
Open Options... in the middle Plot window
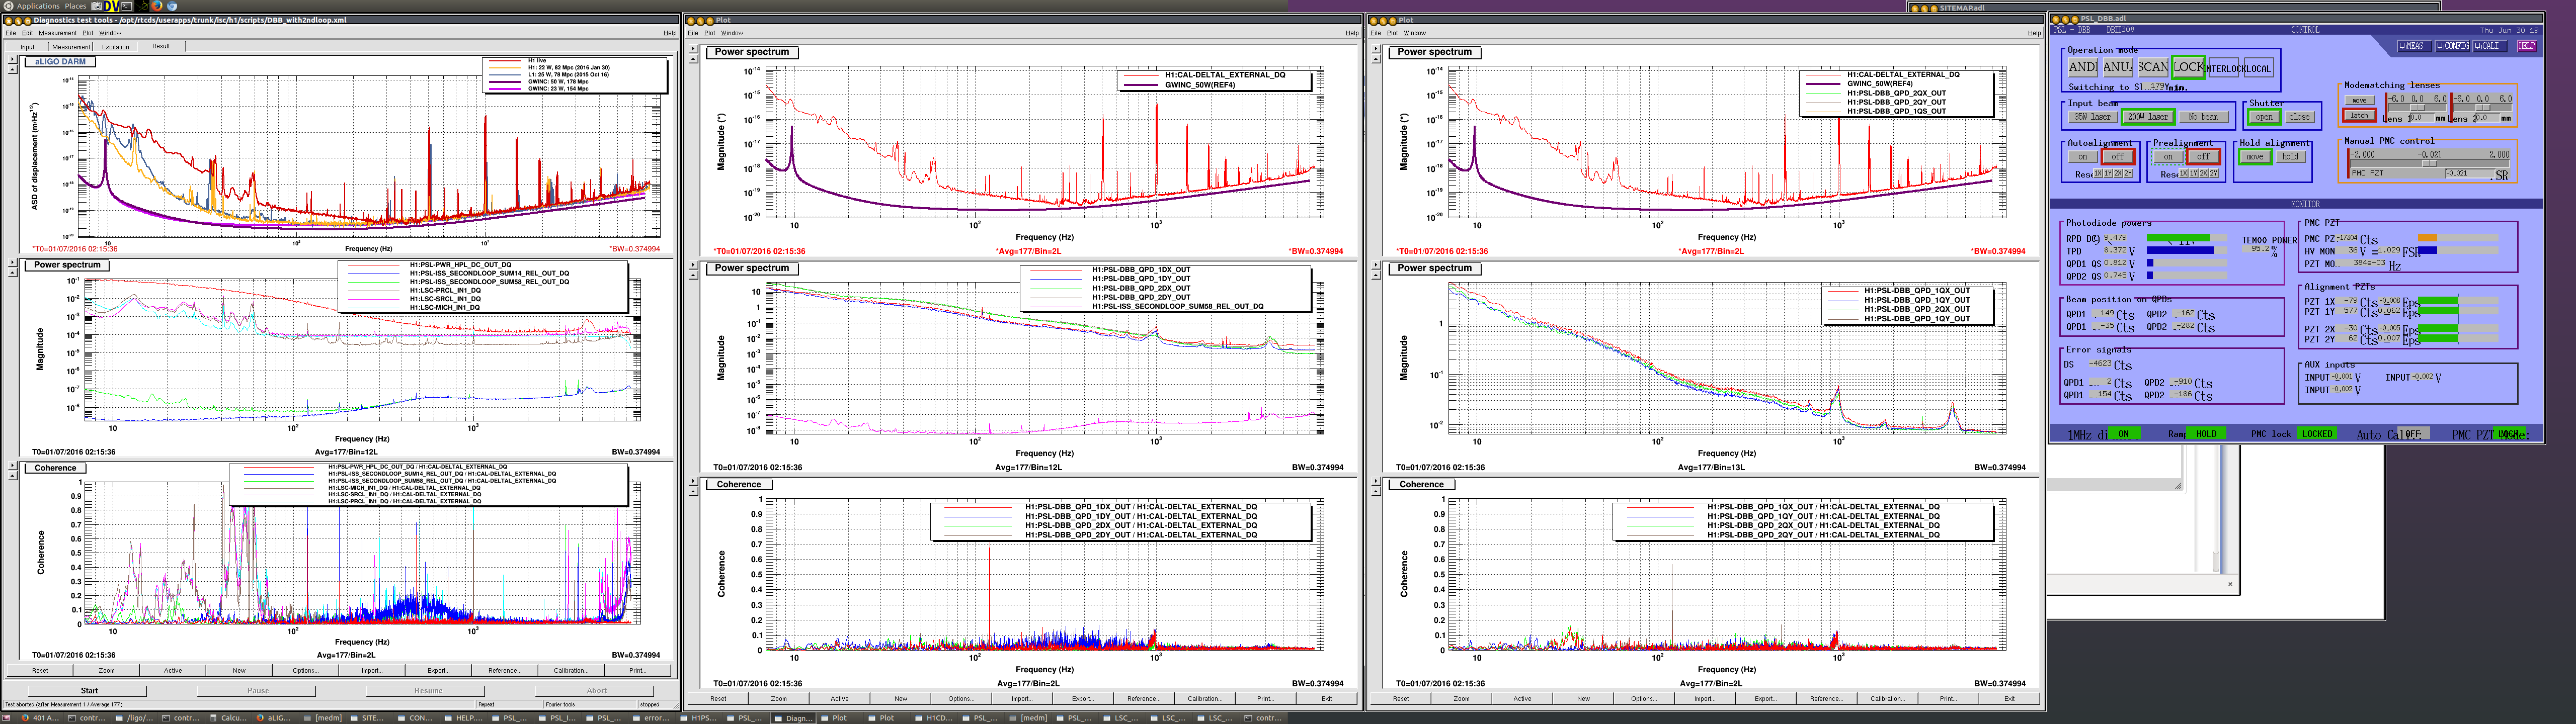click(x=961, y=698)
